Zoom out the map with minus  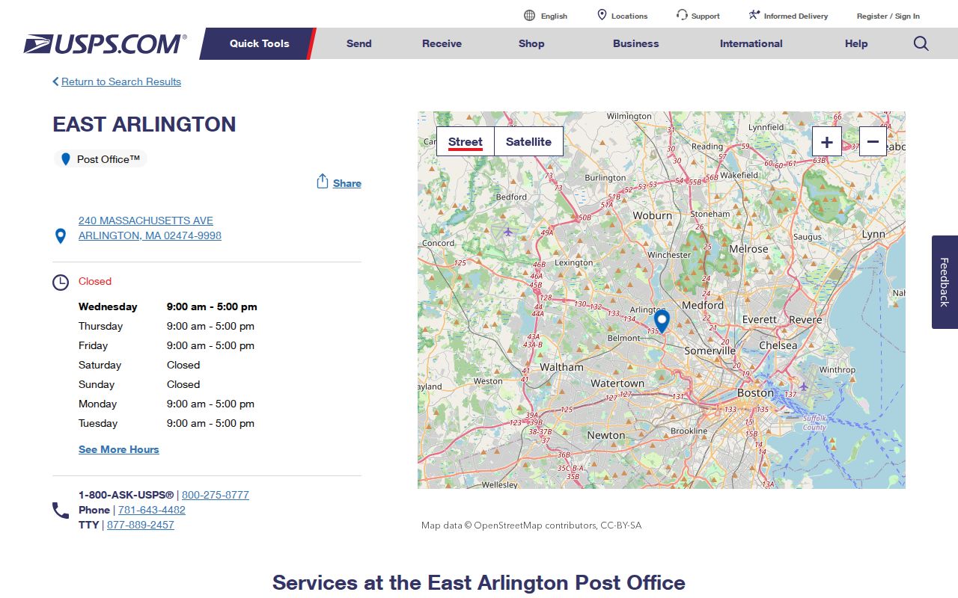click(x=873, y=141)
